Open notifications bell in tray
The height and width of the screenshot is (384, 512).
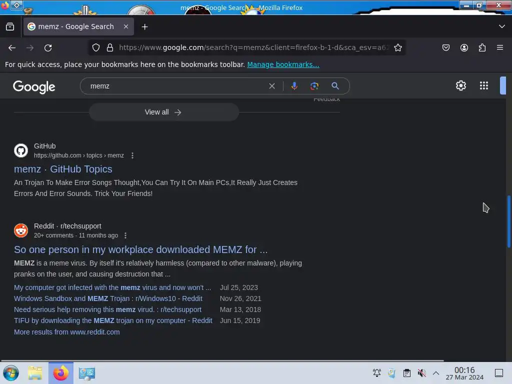tap(377, 372)
